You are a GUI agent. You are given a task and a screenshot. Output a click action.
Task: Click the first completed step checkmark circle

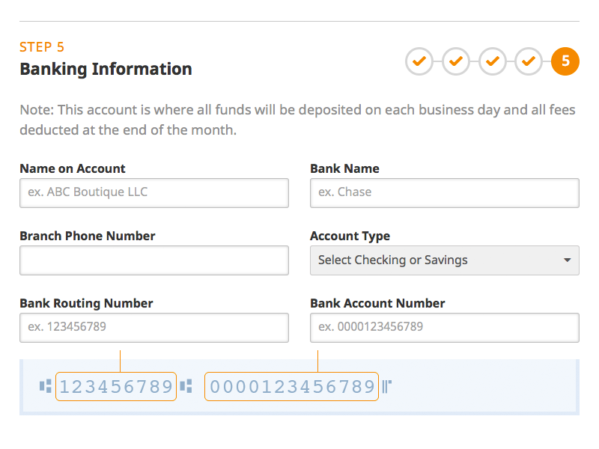419,61
